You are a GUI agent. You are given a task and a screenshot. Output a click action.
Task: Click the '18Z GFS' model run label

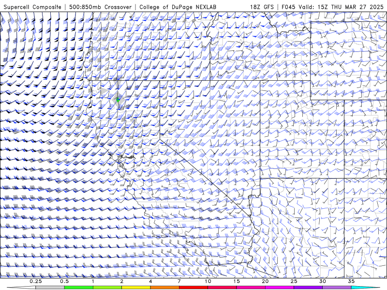pyautogui.click(x=262, y=7)
